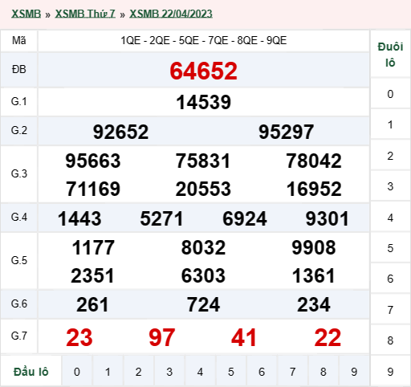The image size is (411, 387).
Task: Select Đầu lô digit 1 cell
Action: (x=108, y=372)
